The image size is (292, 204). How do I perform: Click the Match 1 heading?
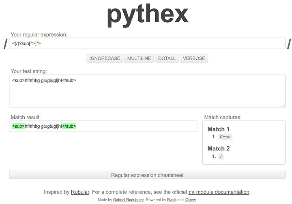click(218, 129)
